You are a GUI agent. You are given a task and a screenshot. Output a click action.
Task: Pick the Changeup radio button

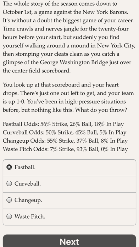coord(9,200)
